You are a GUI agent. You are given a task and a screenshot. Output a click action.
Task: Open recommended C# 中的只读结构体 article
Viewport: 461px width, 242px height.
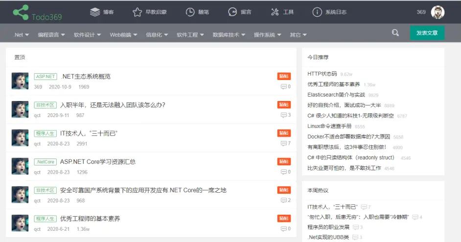tap(351, 158)
